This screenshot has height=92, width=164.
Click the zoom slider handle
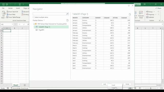151,88
